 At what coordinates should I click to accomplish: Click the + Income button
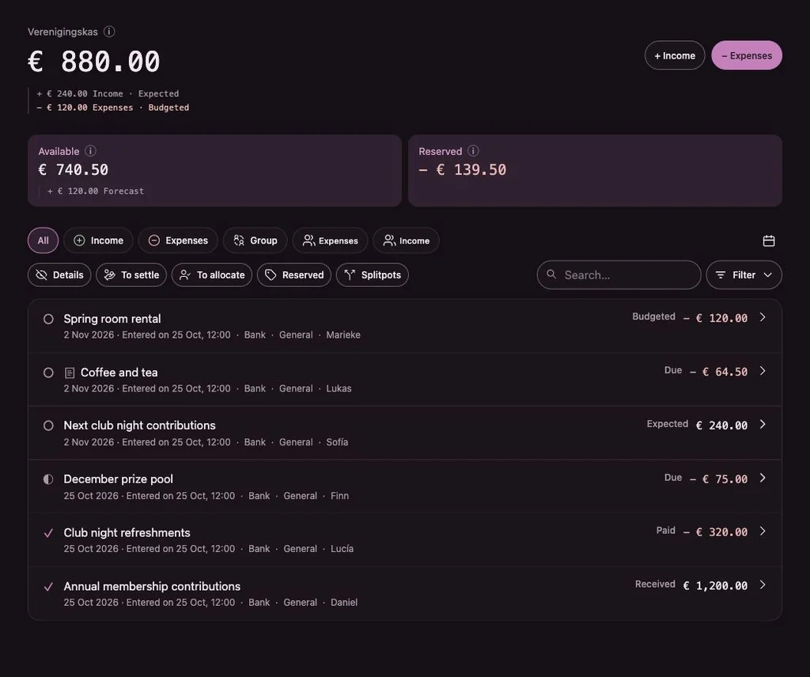(x=675, y=55)
